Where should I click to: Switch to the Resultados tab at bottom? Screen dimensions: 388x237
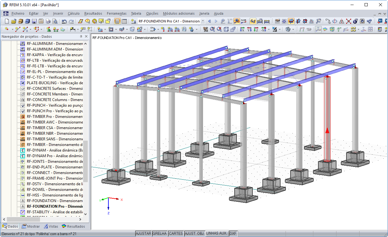[x=74, y=226]
